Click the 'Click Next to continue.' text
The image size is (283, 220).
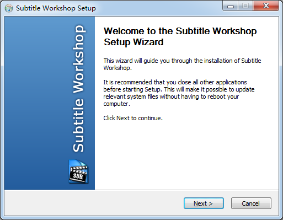tap(133, 118)
